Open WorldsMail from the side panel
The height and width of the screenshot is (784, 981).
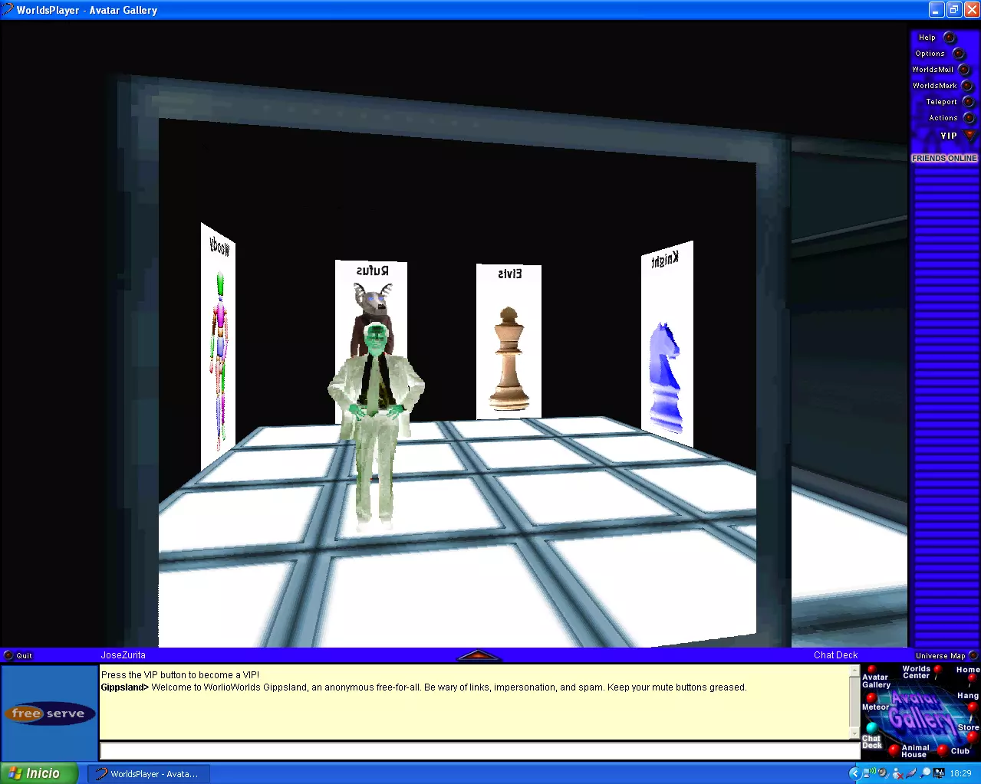(x=964, y=70)
